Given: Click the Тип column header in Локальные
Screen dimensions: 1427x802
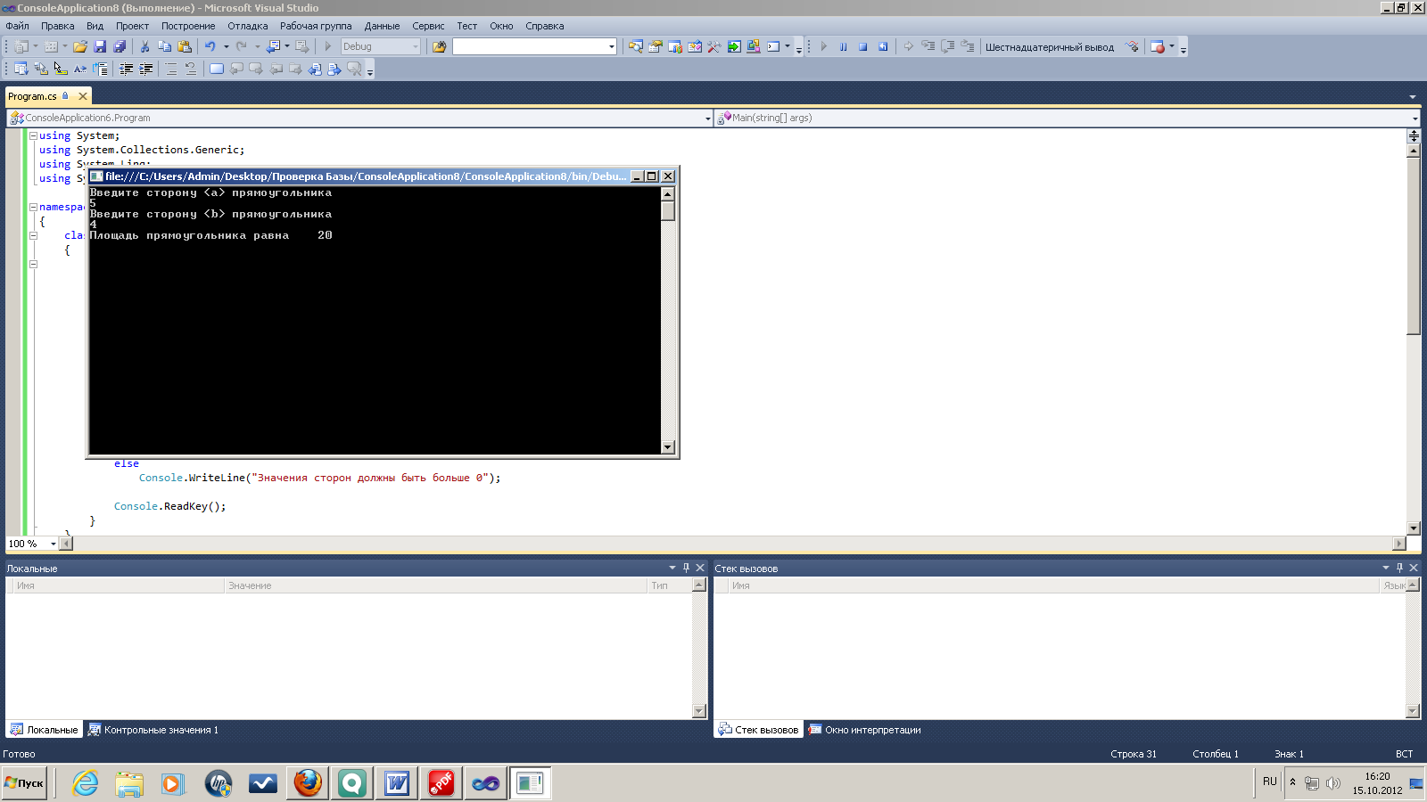Looking at the screenshot, I should pos(669,585).
